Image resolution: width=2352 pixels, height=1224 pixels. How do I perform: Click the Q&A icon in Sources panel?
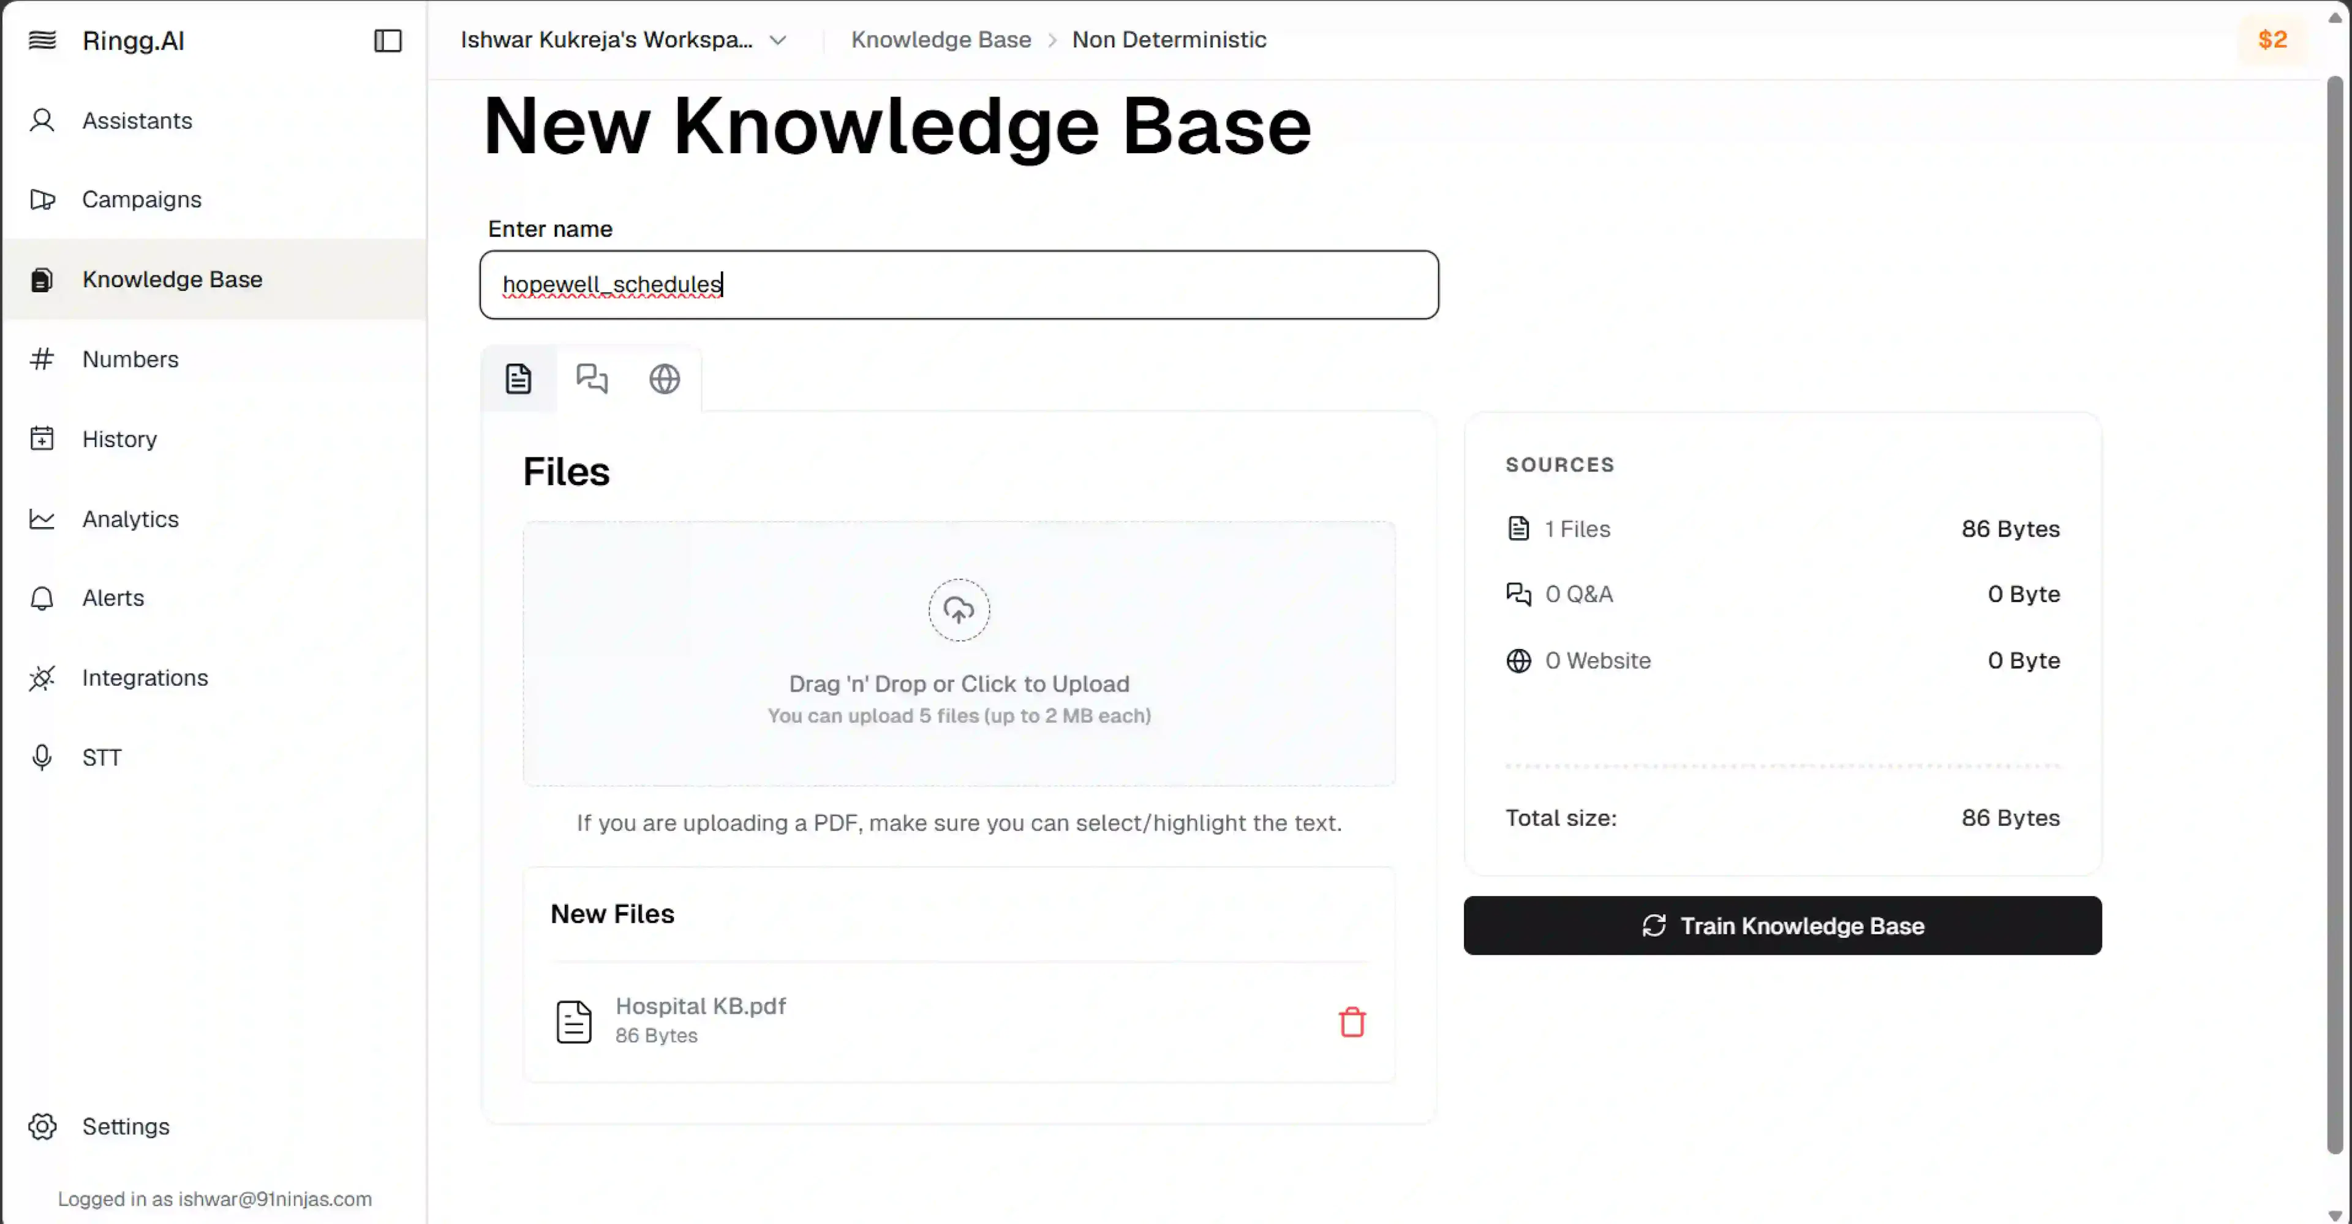(x=1518, y=594)
